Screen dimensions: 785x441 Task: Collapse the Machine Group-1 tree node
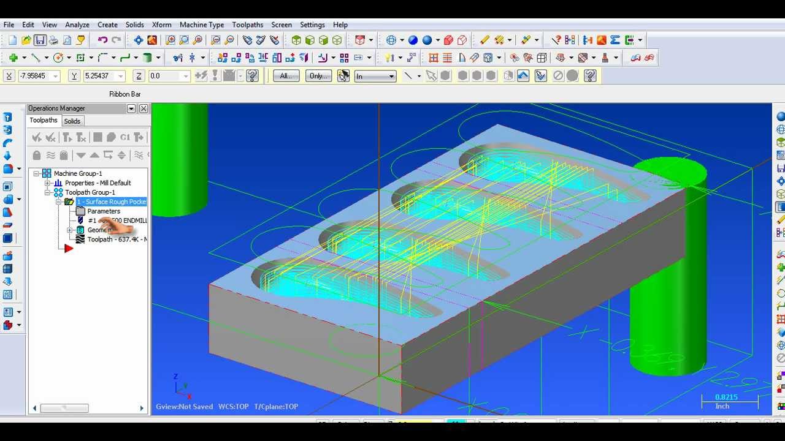point(37,173)
